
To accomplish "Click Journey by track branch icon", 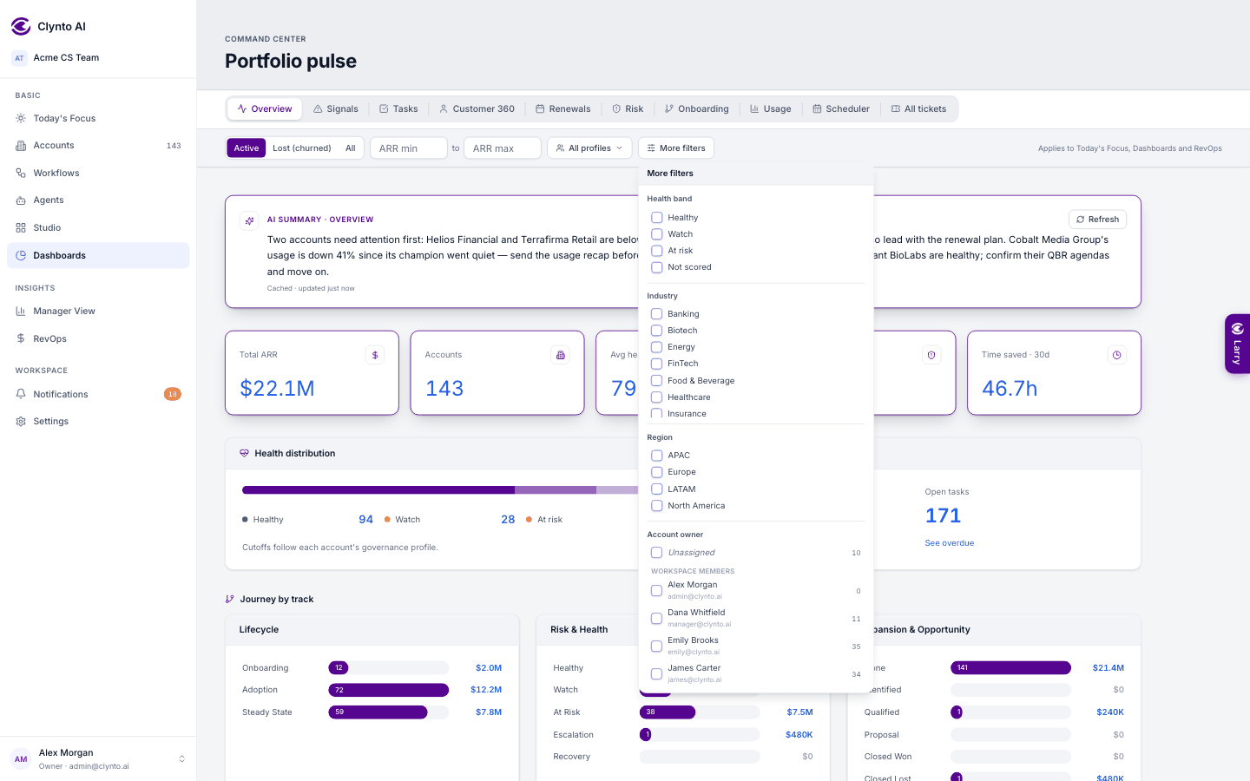I will tap(230, 599).
